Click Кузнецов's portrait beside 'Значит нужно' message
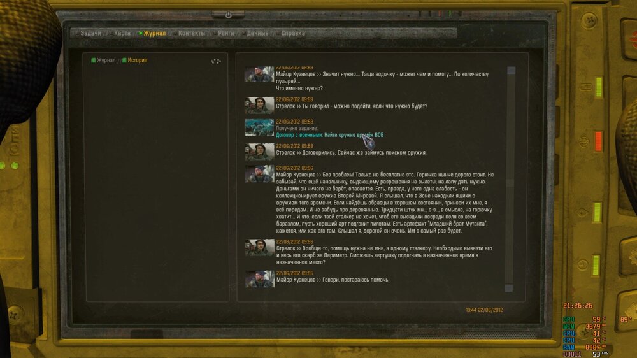The image size is (637, 358). coord(259,75)
